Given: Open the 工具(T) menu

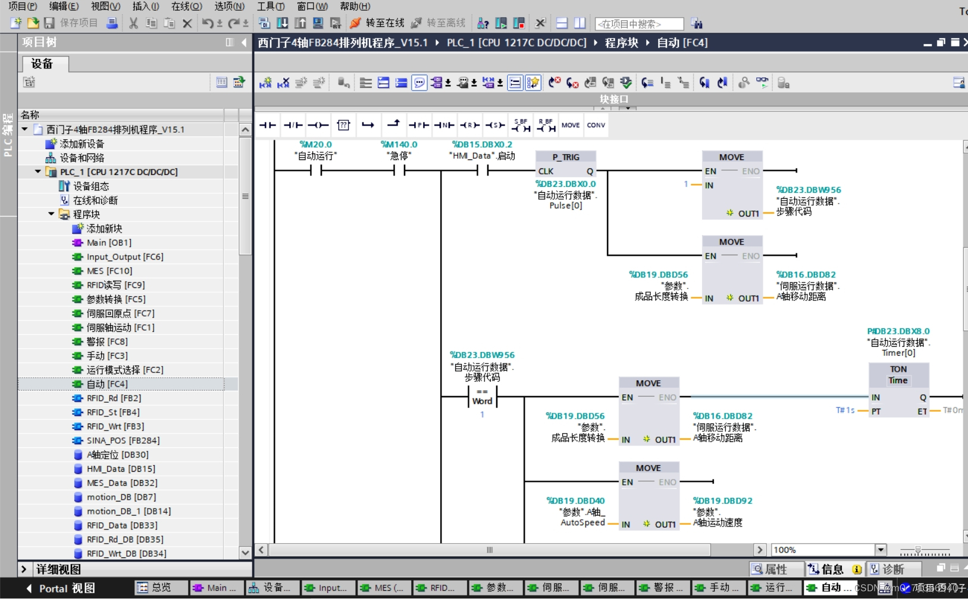Looking at the screenshot, I should coord(271,6).
